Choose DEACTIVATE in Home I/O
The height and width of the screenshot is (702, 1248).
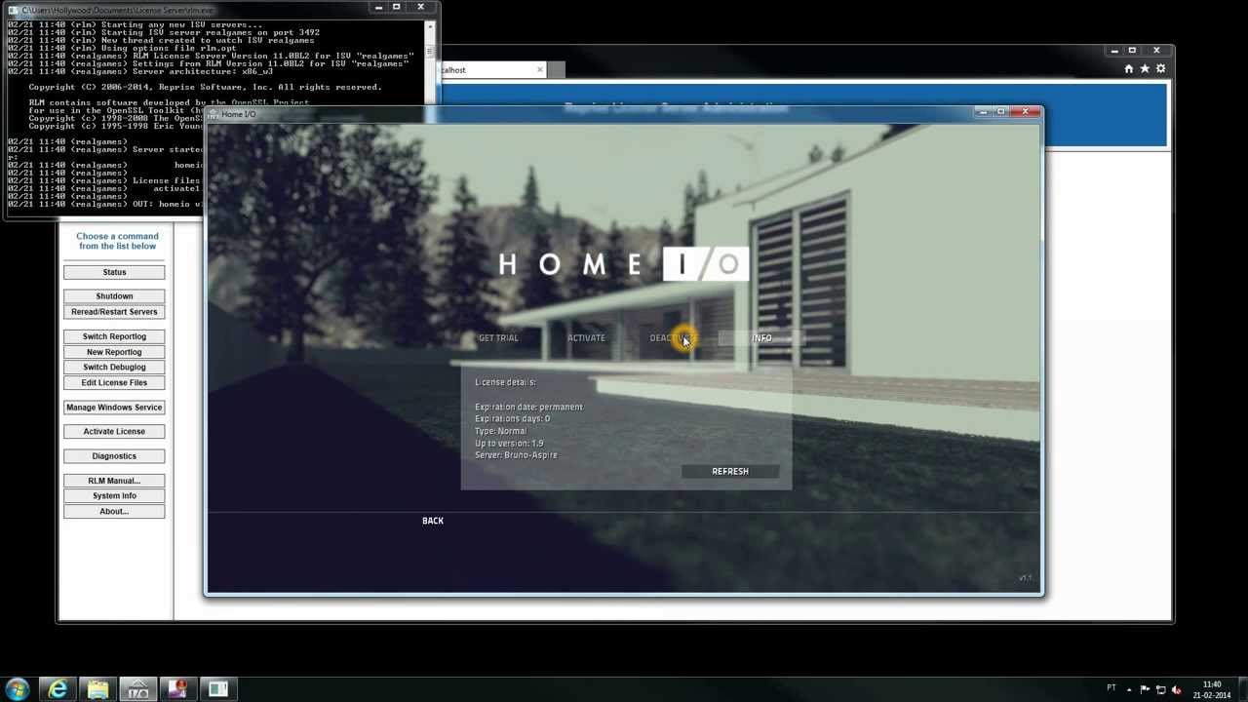point(674,338)
